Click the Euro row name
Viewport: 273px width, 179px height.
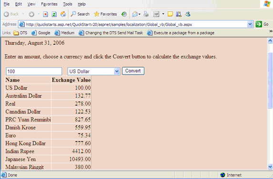point(10,136)
